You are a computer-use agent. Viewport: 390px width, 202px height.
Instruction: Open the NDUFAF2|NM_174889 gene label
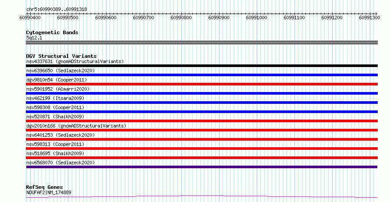coord(49,192)
